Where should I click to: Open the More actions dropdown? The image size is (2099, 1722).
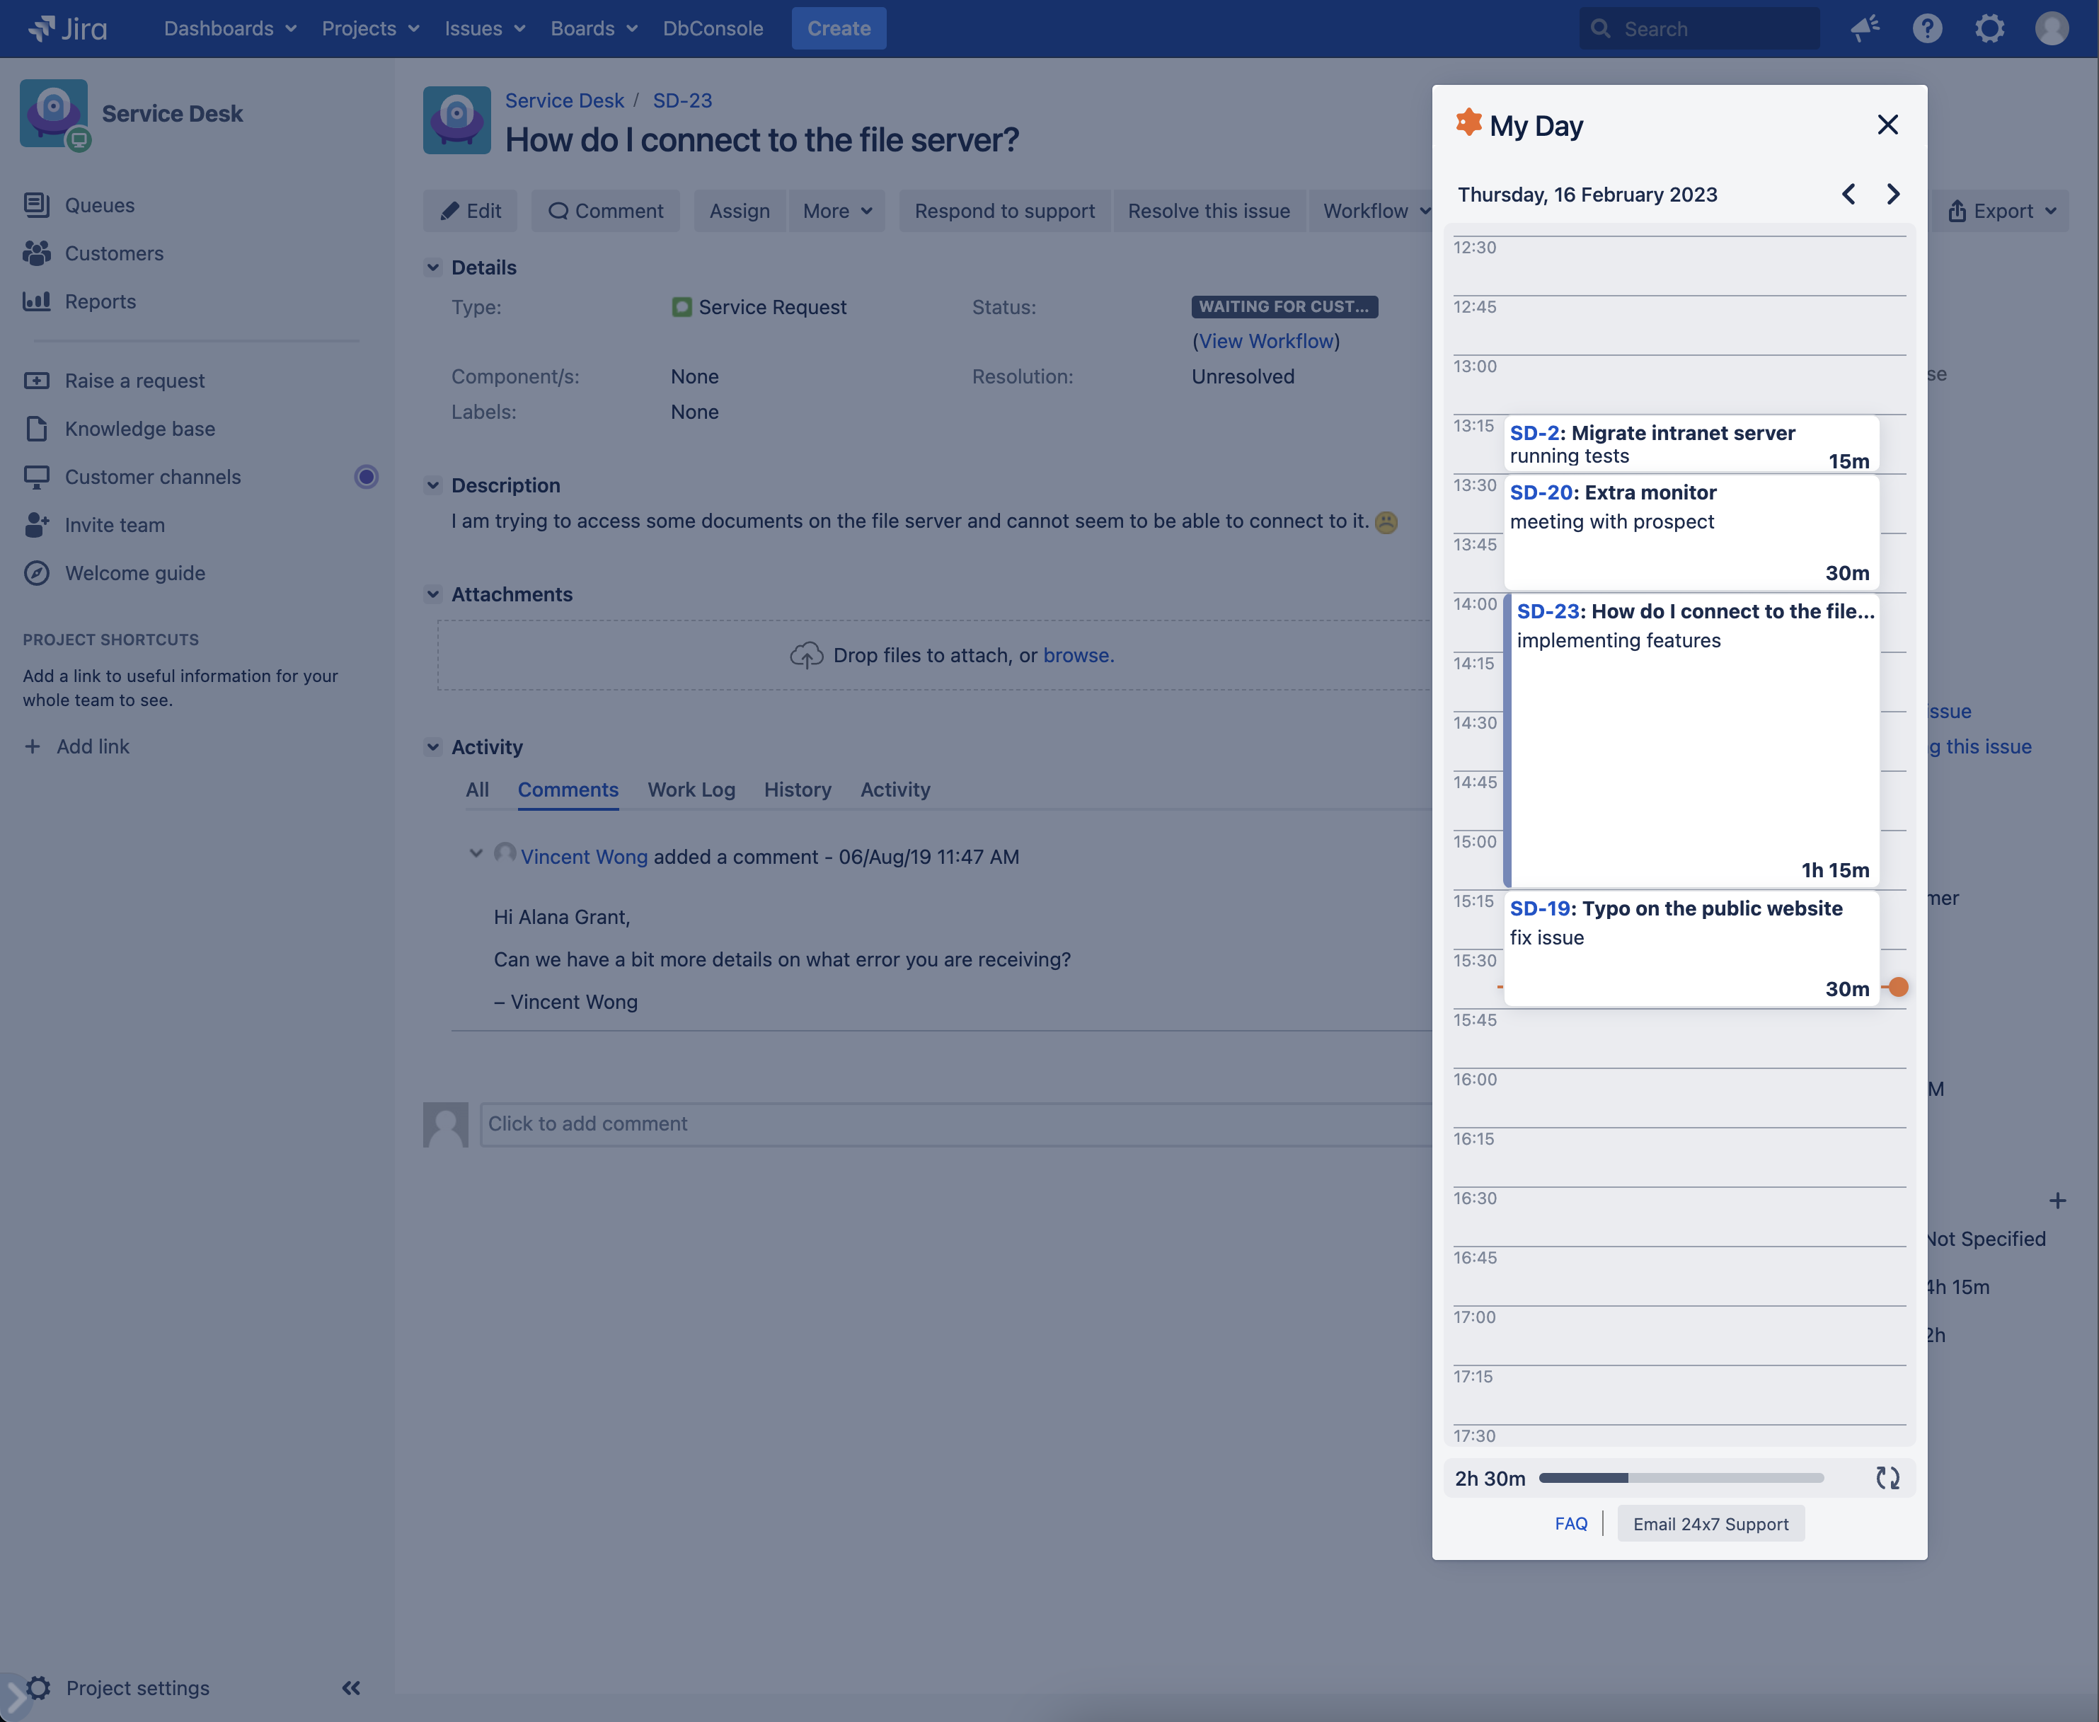[836, 212]
